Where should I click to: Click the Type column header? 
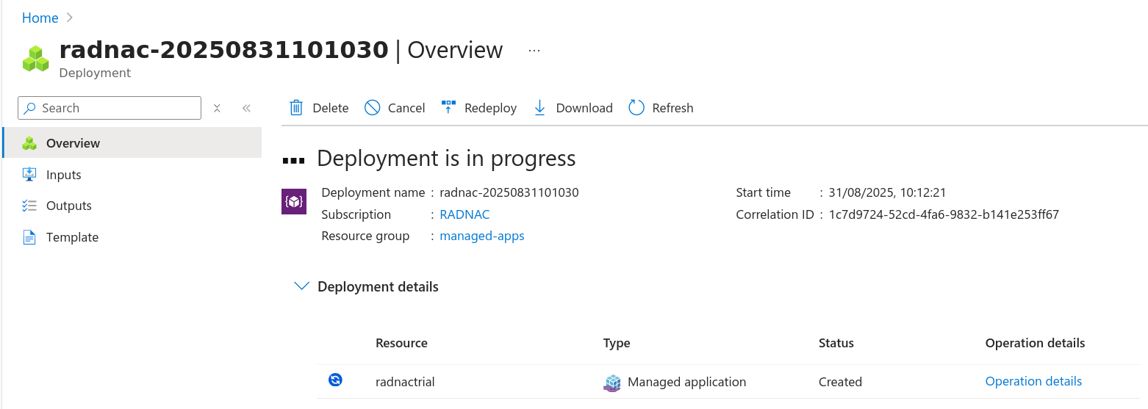point(617,343)
